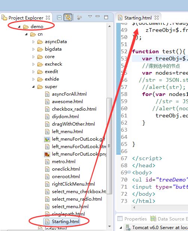Select asyncForAll.html file
Screen dimensions: 188x231
click(x=69, y=94)
